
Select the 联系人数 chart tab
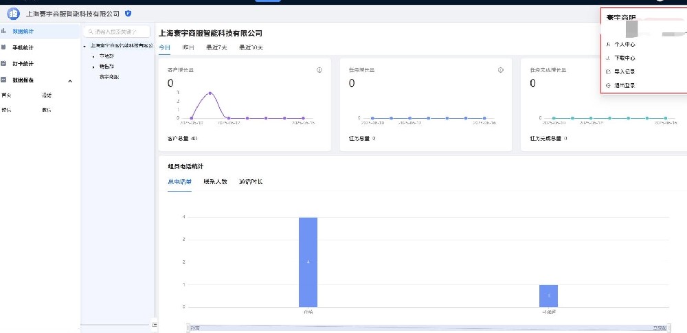(215, 181)
